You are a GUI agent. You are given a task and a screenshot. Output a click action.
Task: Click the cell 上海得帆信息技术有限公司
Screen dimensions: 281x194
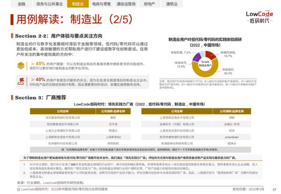click(x=177, y=118)
